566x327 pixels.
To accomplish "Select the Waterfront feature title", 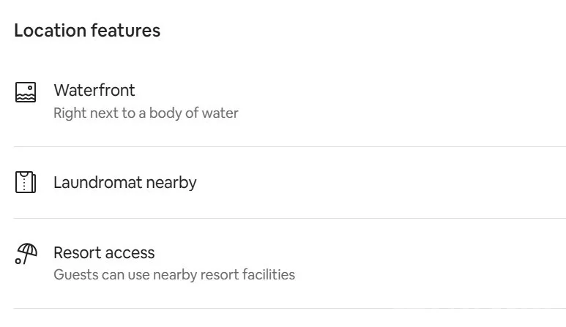I will point(94,90).
